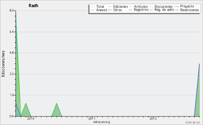Click the Otros legend label
203x125 pixels.
point(117,10)
